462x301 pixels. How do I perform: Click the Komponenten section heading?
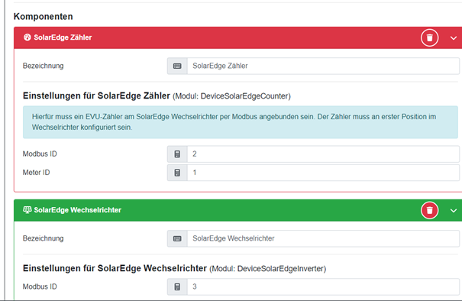(x=44, y=17)
